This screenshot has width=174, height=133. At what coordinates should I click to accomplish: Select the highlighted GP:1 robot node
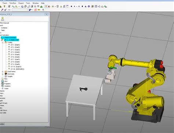click(x=12, y=40)
